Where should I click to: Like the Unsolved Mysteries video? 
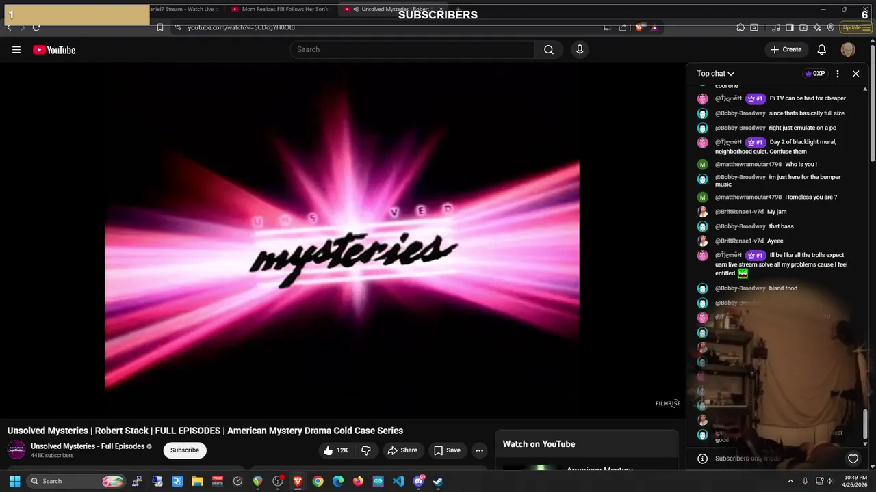pos(335,450)
